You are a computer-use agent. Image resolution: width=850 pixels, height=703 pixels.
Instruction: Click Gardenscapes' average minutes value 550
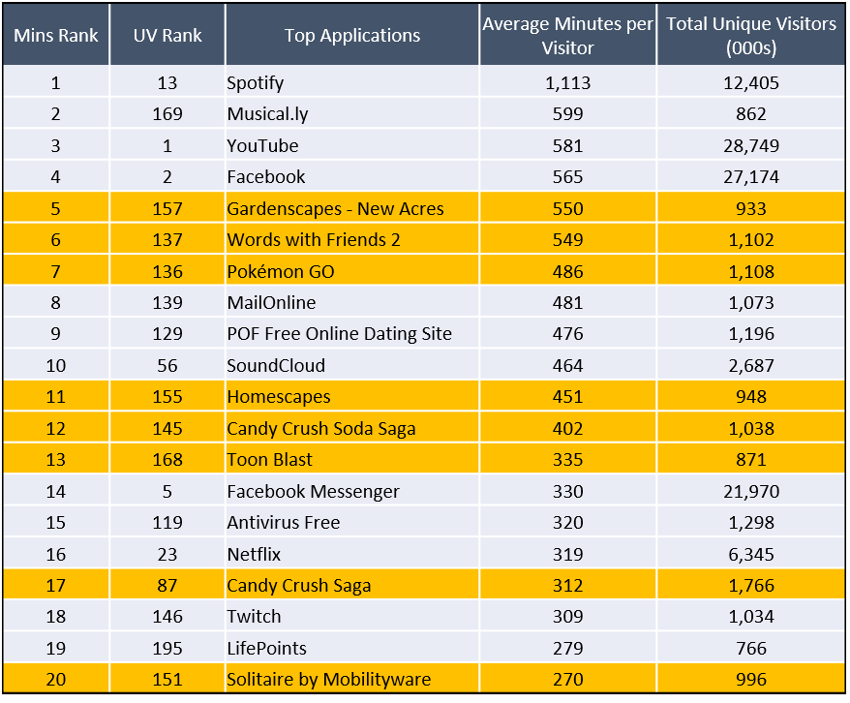[567, 208]
